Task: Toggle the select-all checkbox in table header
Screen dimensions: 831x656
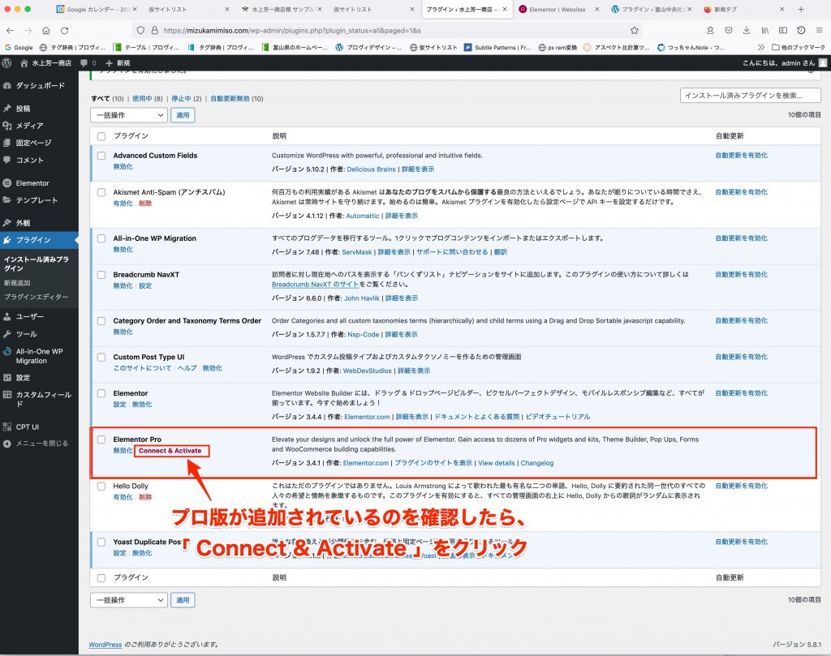Action: (x=101, y=136)
